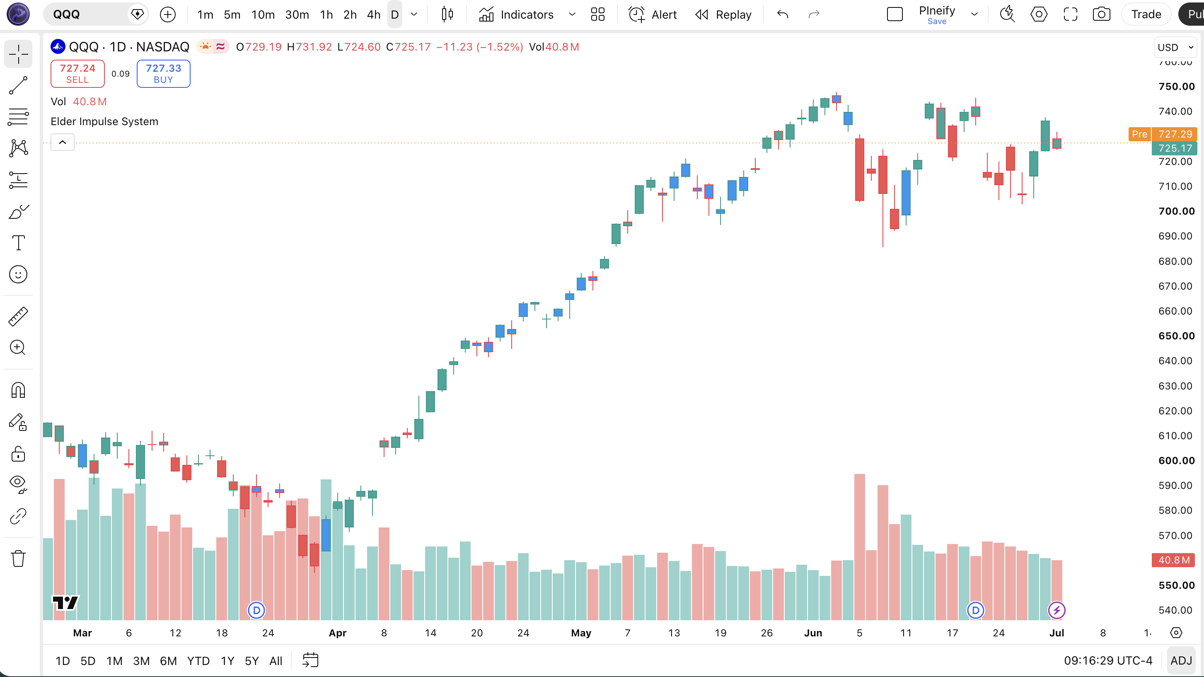Set date range to 3M
This screenshot has width=1204, height=677.
click(x=142, y=661)
